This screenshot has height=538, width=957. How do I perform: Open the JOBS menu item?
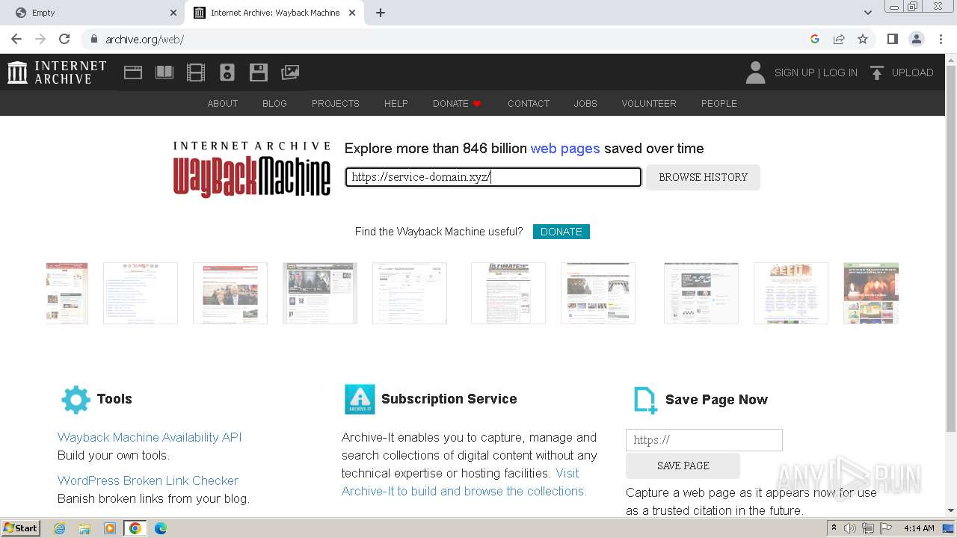point(585,103)
